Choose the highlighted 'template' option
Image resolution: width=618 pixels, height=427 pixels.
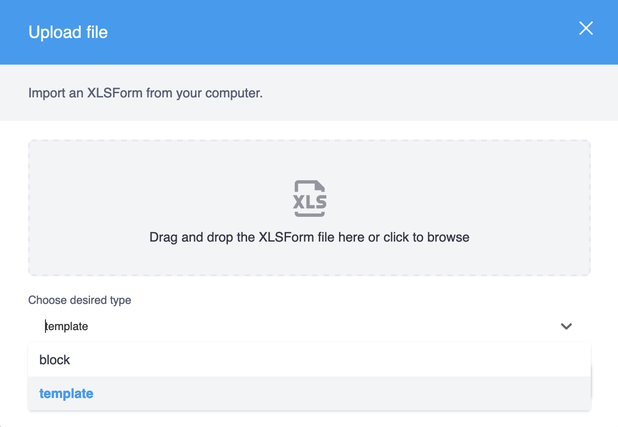tap(67, 394)
